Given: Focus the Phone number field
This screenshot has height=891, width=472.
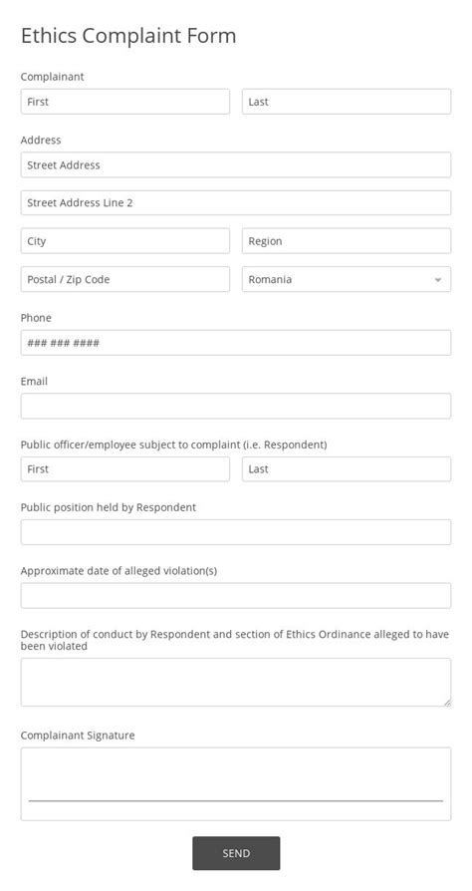Looking at the screenshot, I should 236,343.
